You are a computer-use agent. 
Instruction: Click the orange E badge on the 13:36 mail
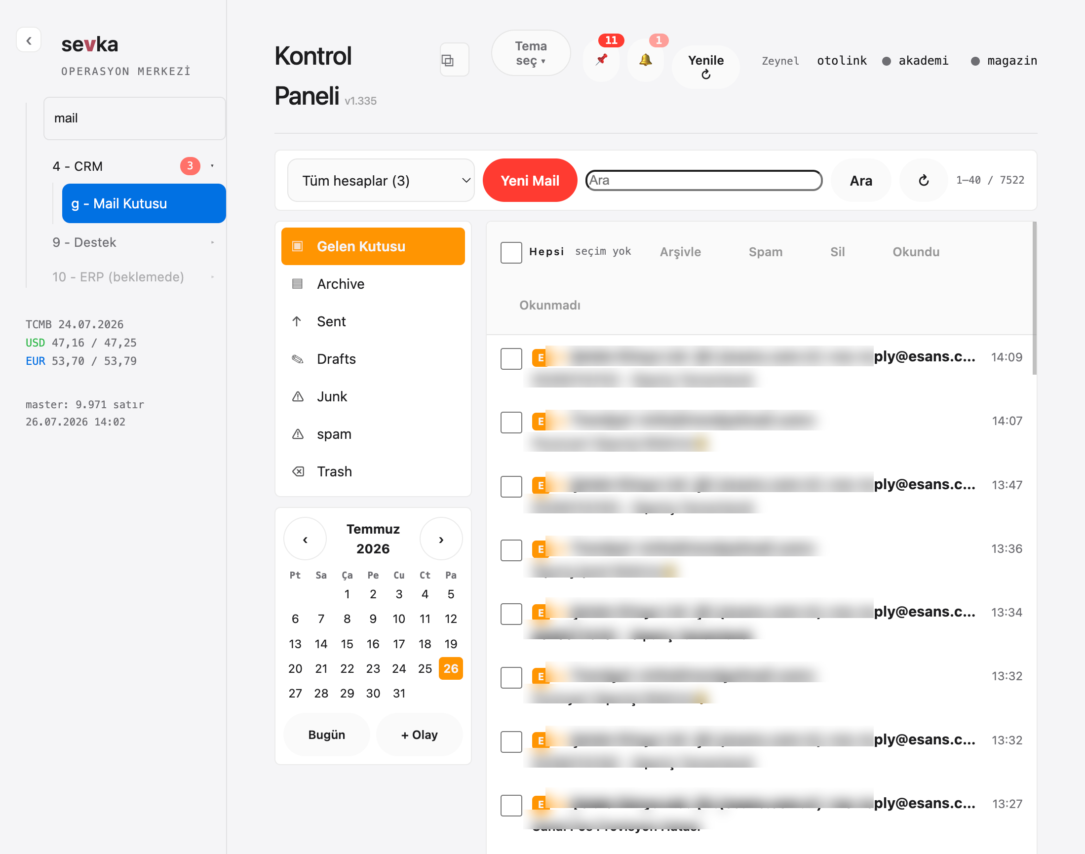[540, 549]
